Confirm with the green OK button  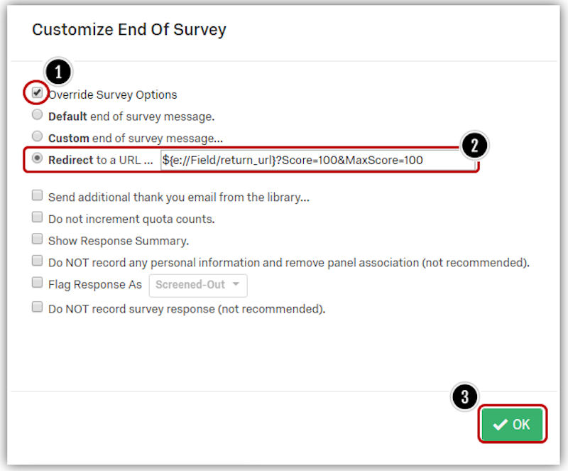[512, 425]
